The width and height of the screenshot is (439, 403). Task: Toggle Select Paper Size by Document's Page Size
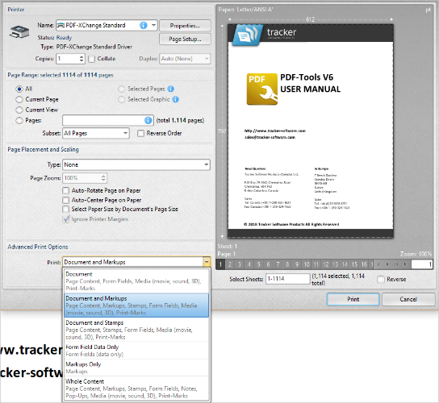66,210
